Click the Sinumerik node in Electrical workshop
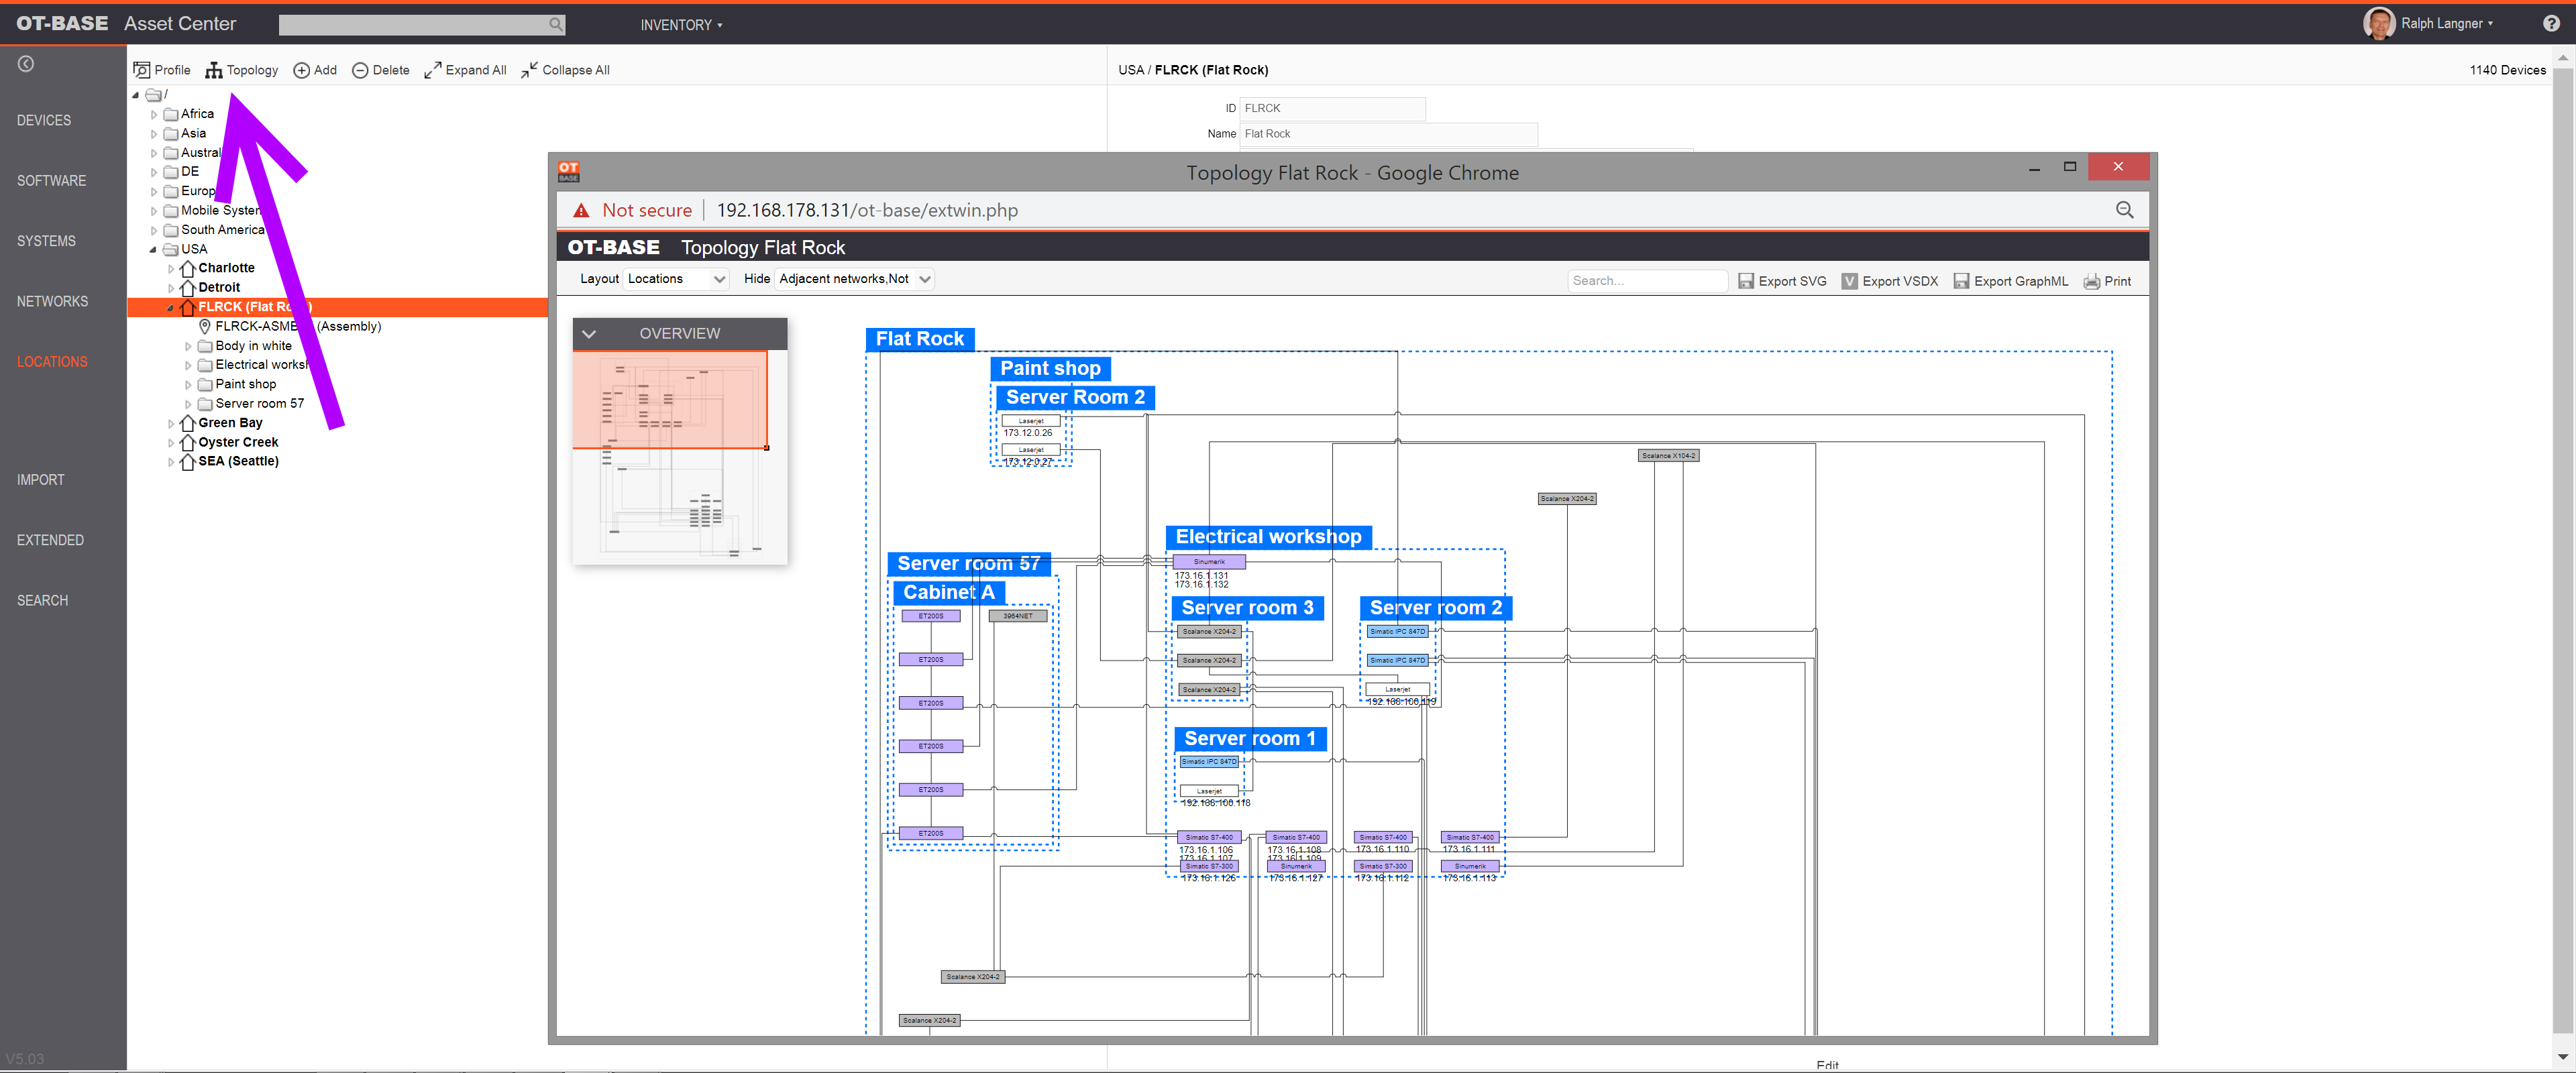The width and height of the screenshot is (2576, 1073). pyautogui.click(x=1209, y=562)
